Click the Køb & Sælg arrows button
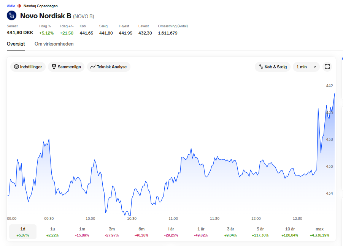This screenshot has height=246, width=343. (x=273, y=67)
